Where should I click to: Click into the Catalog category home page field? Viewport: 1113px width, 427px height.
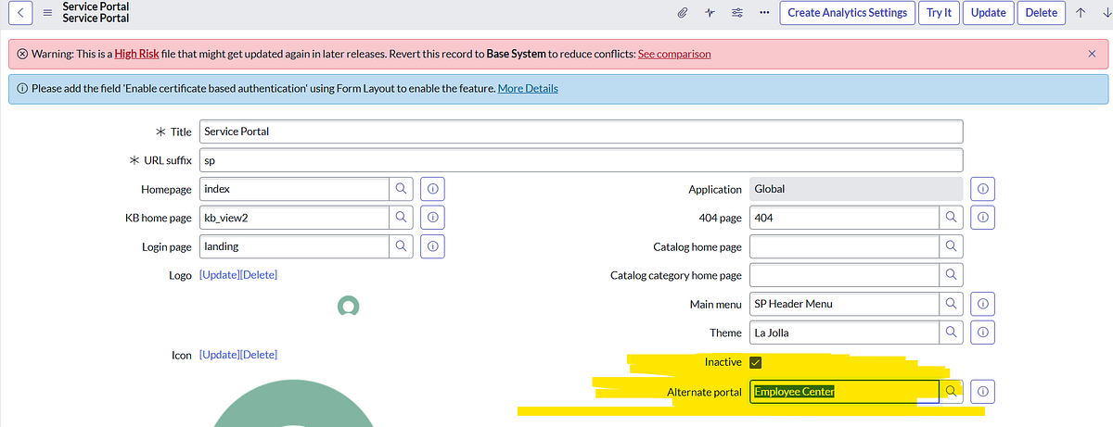(x=844, y=275)
